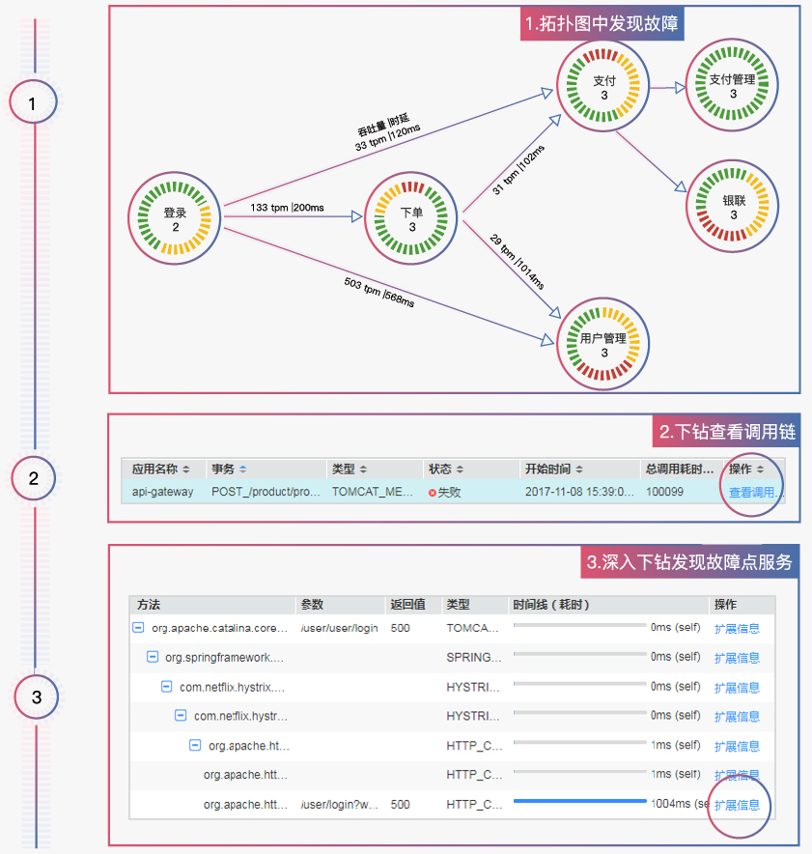Click the failed status icon in 状态 column
This screenshot has height=854, width=812.
(432, 492)
